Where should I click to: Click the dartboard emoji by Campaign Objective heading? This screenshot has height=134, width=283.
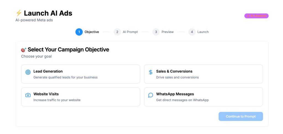coord(24,50)
